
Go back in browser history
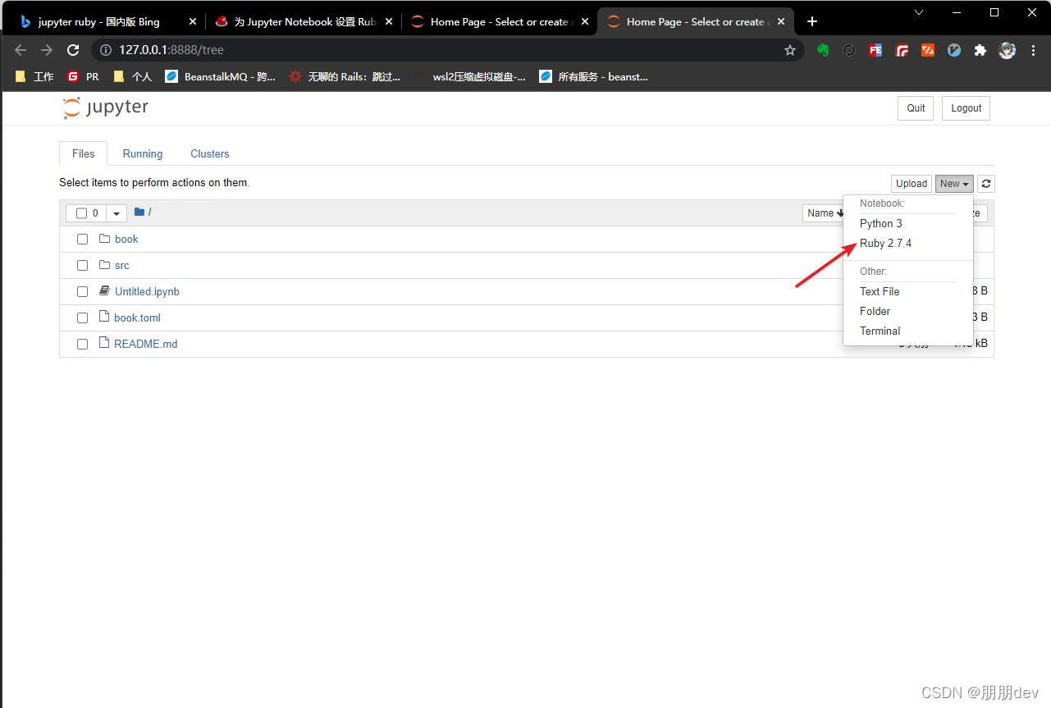[21, 50]
